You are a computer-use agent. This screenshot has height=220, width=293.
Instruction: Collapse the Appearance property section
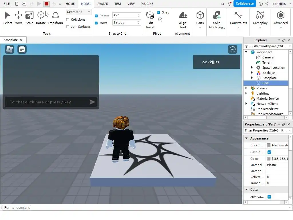(246, 138)
